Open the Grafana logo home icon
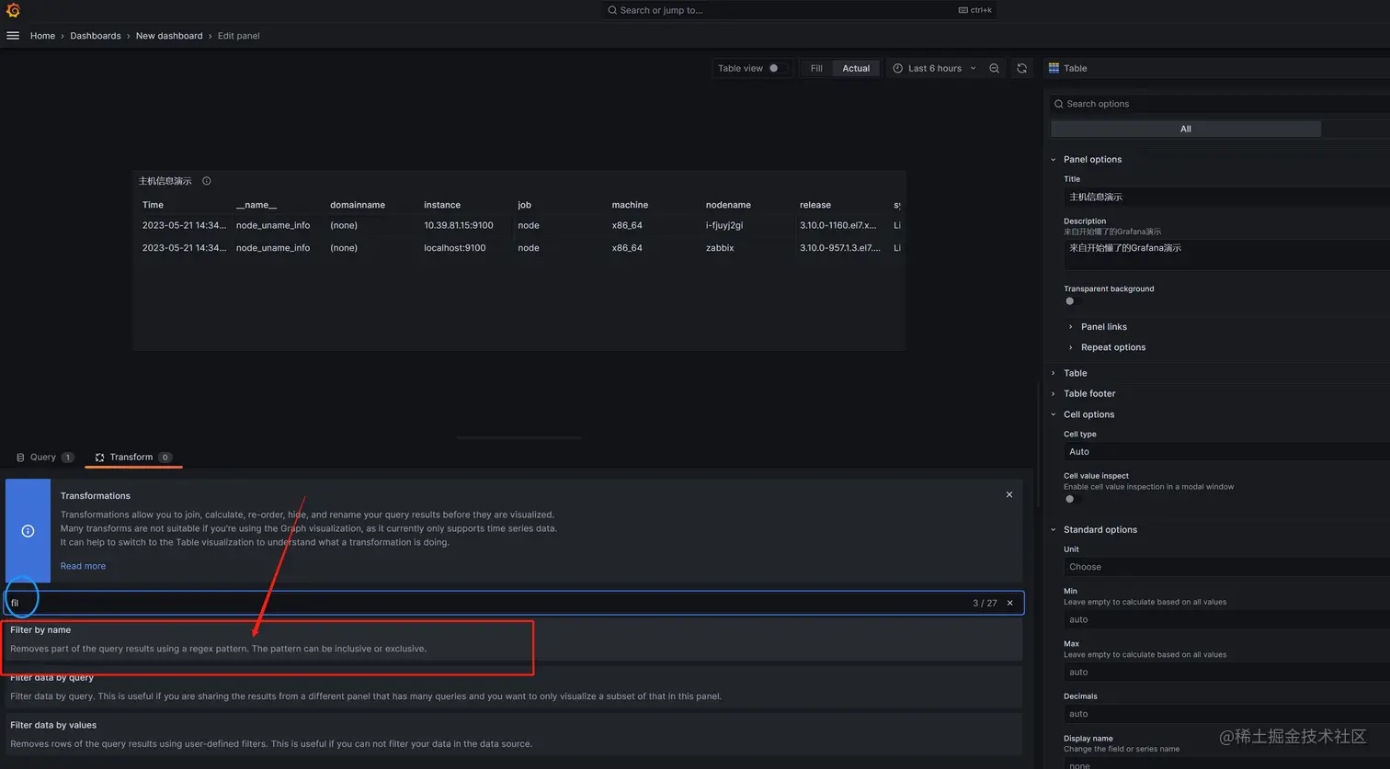Screen dimensions: 1390x769 tap(13, 10)
